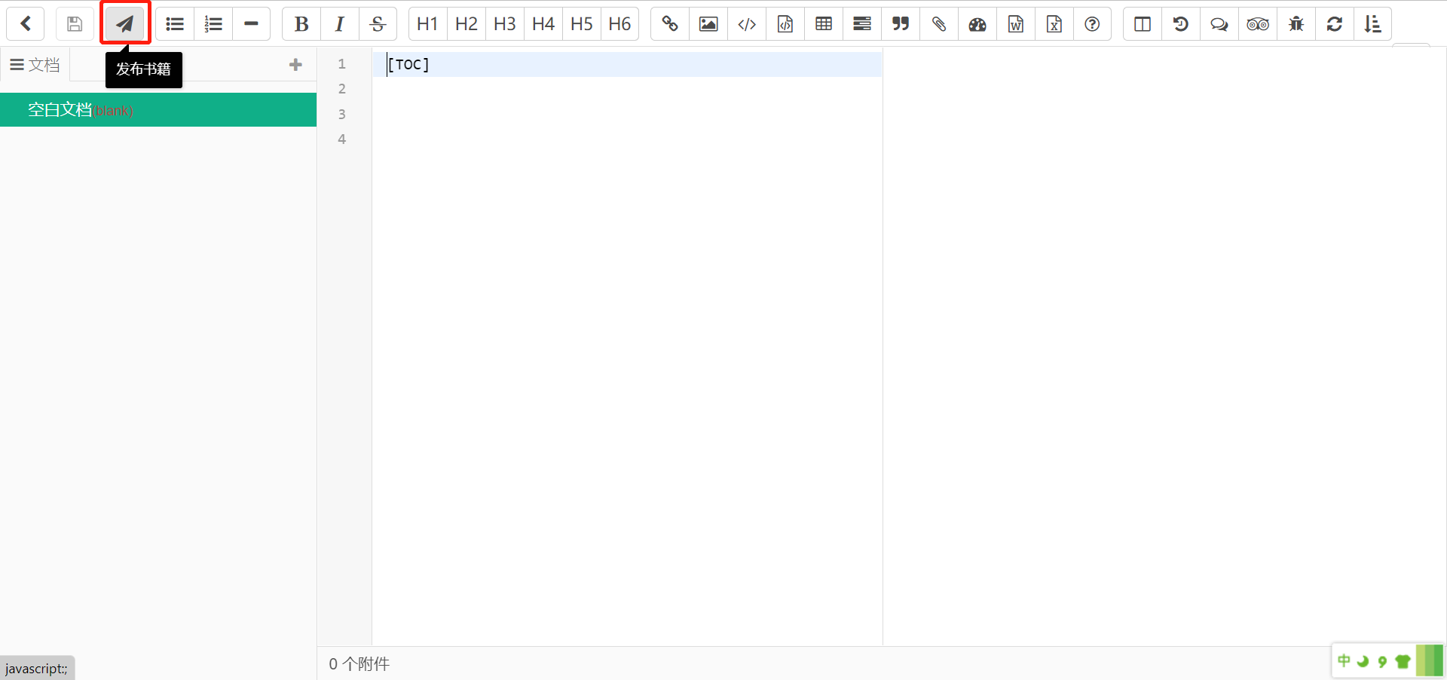
Task: Insert an image using the picture icon
Action: 708,24
